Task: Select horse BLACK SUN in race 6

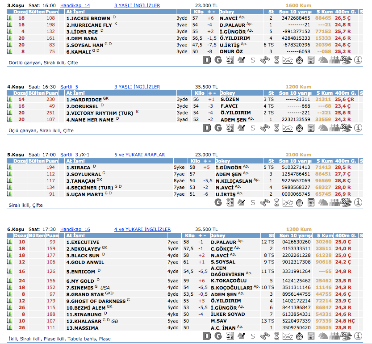Action: pos(83,256)
